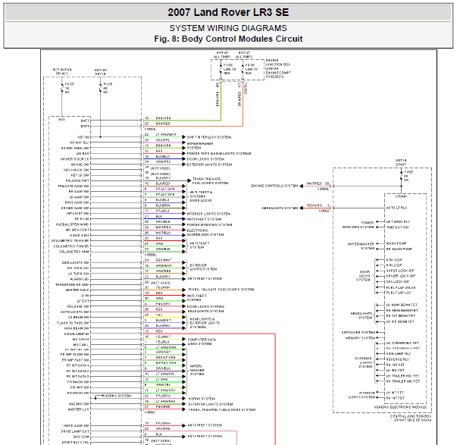
Task: Click 'HEADLIGHTS SYSTEM' at the RED/ORG wire
Action: (280, 208)
